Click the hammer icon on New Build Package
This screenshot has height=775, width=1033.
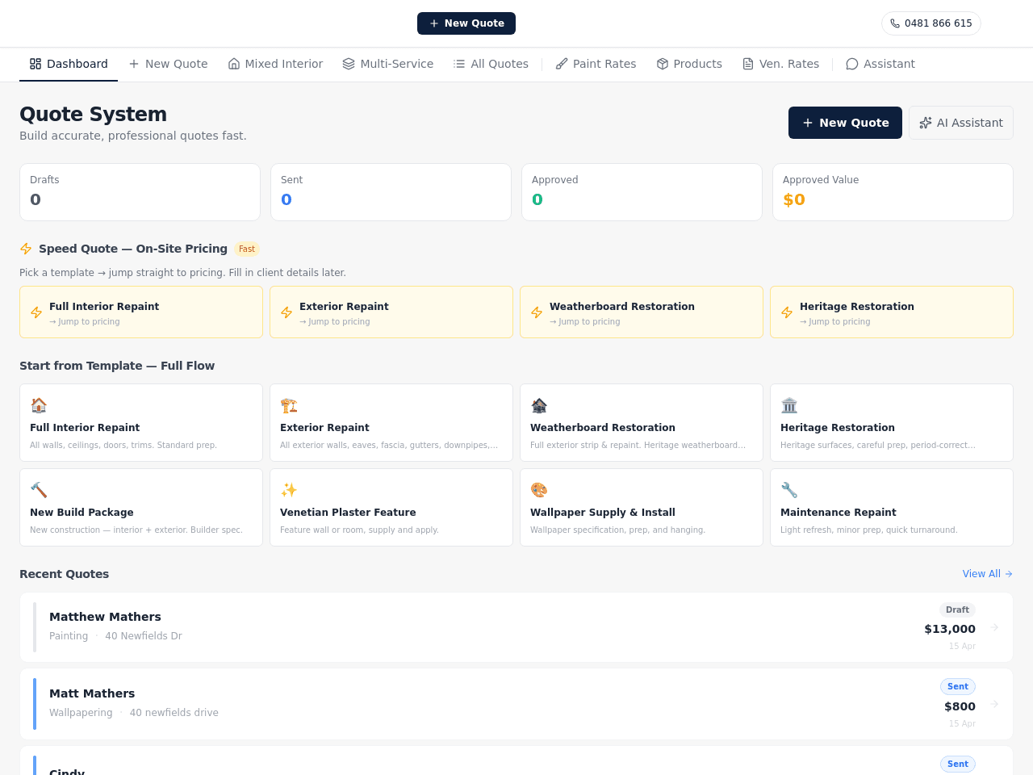(39, 490)
